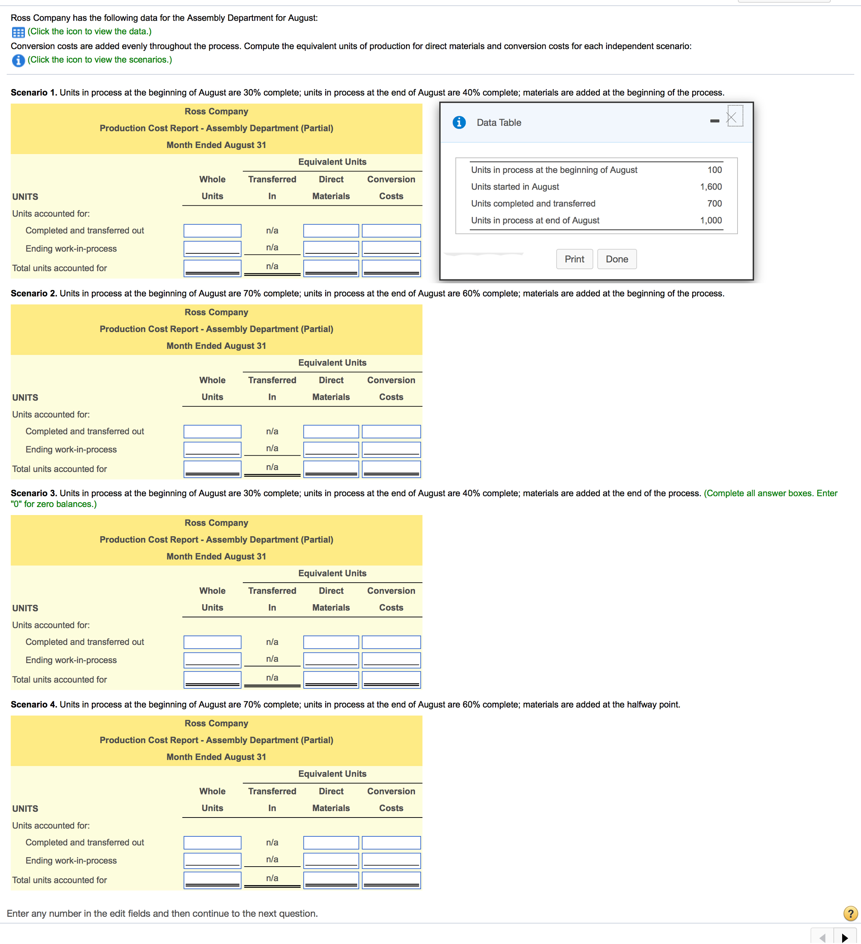Screen dimensions: 861x944
Task: Scenario 2 Completed and transferred out Direct Materials field
Action: (331, 431)
